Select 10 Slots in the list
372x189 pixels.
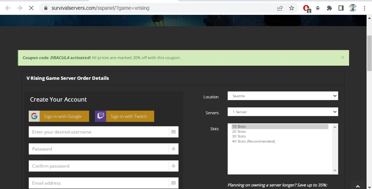pyautogui.click(x=280, y=127)
